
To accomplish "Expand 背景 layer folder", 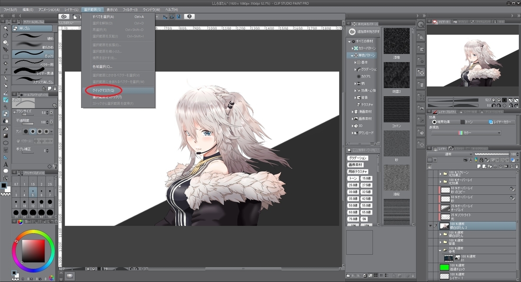I will pos(440,241).
